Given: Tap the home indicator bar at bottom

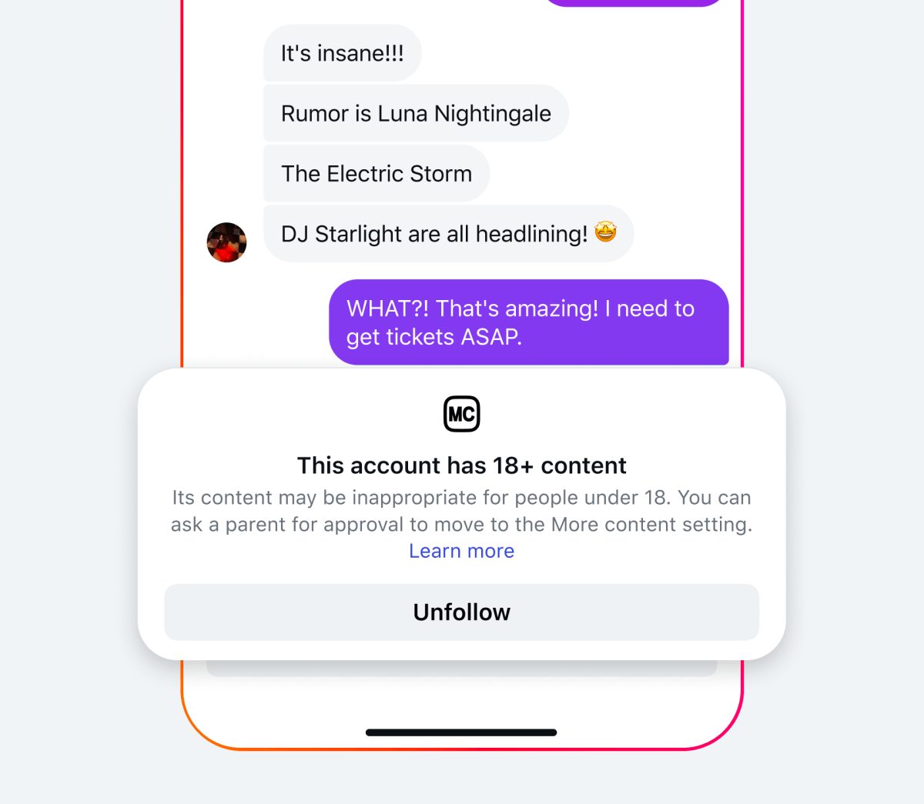Looking at the screenshot, I should (x=461, y=732).
